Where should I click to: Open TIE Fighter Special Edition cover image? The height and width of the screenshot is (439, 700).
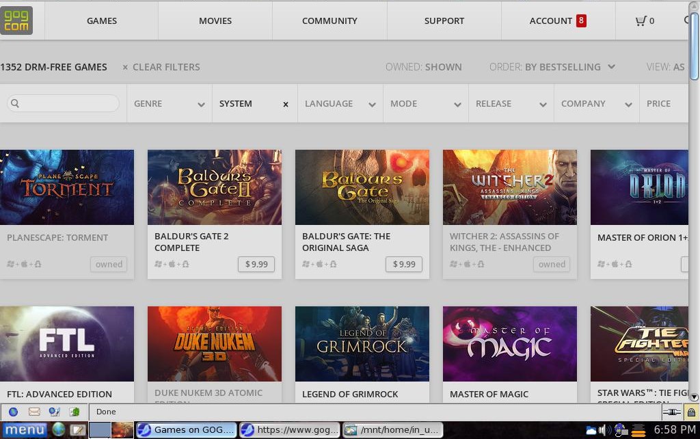[639, 344]
